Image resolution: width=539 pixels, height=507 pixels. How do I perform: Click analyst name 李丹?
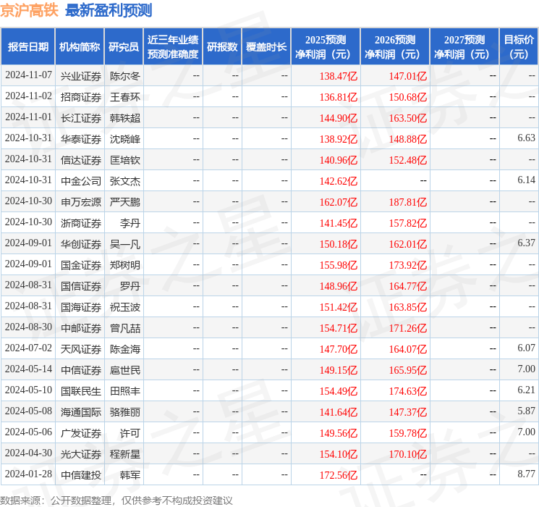click(130, 222)
